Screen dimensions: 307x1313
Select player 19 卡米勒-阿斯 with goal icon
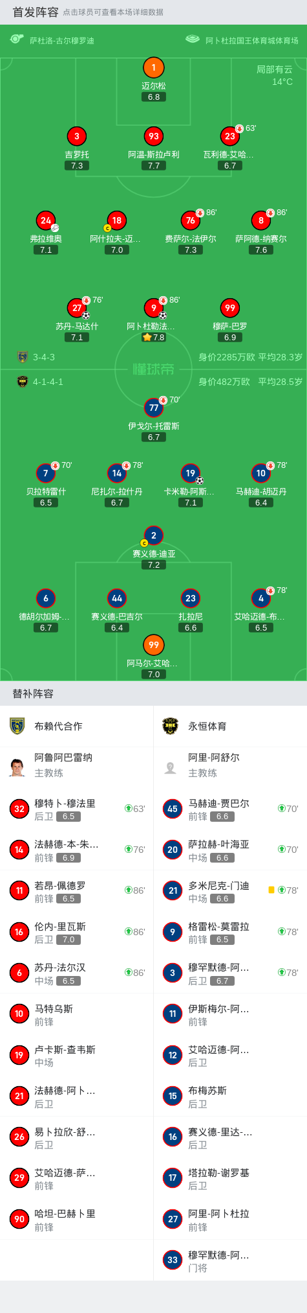[x=190, y=473]
